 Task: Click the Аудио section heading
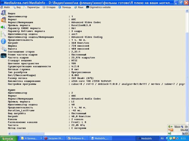[x=12, y=90]
